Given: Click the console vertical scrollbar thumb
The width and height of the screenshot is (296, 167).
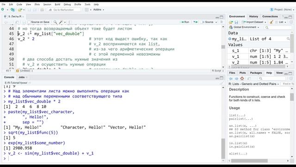Looking at the screenshot, I should tap(223, 148).
